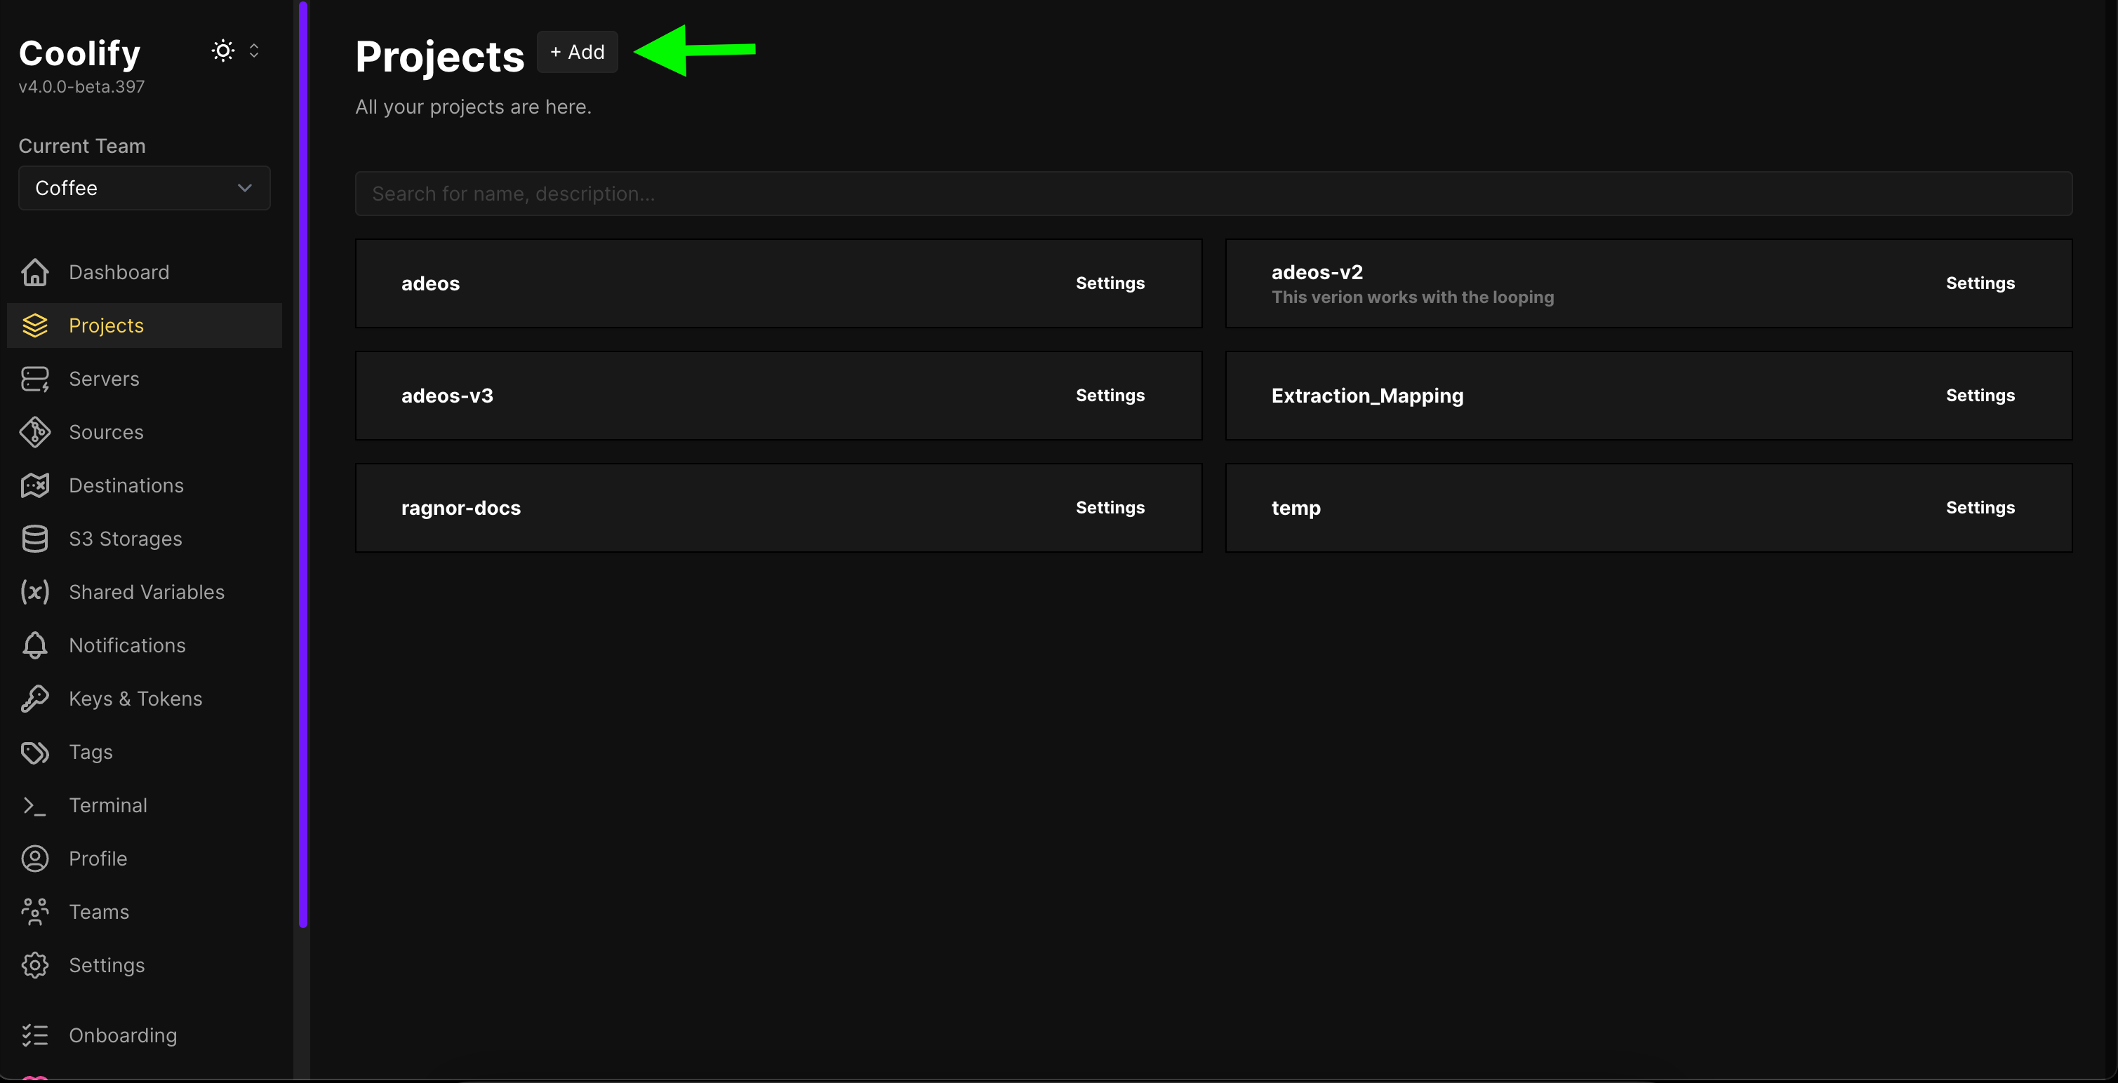Click the Shared Variables (x) icon

click(34, 591)
